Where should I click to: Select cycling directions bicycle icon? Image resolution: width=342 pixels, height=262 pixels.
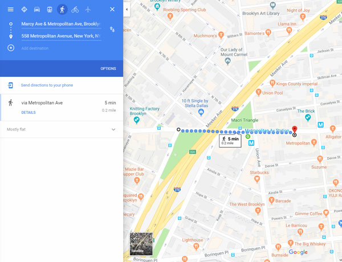(75, 10)
